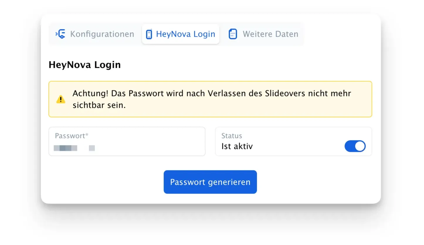424x245 pixels.
Task: Generate a new password with Passwort generieren
Action: (x=210, y=182)
